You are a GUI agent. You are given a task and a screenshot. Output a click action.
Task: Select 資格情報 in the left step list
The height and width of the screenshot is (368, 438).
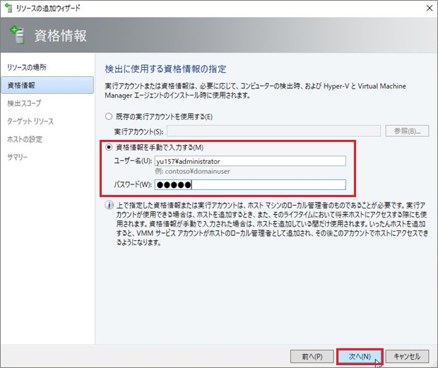pyautogui.click(x=21, y=85)
